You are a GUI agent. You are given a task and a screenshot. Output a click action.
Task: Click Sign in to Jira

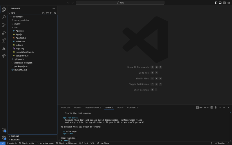[27, 143]
